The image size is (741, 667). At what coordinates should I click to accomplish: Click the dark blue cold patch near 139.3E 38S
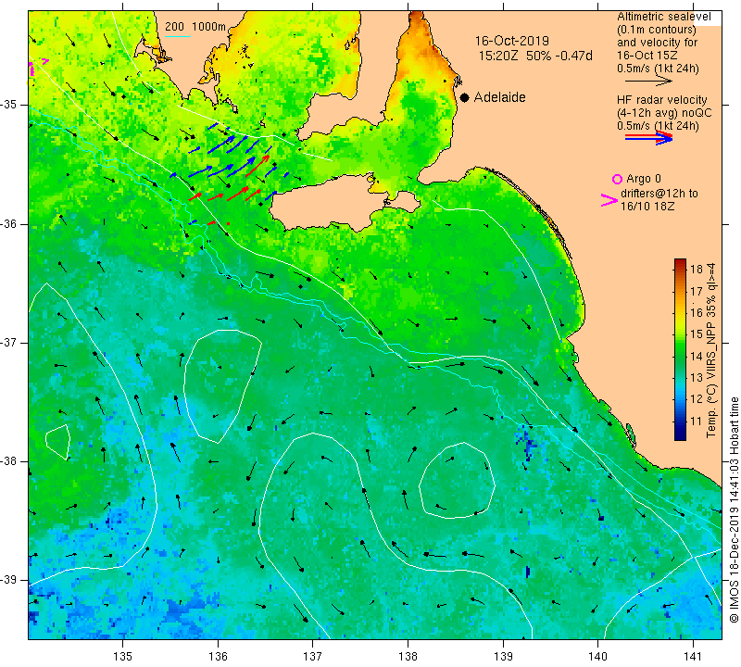point(528,444)
